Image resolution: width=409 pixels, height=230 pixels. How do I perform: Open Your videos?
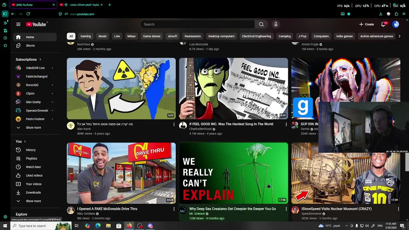tap(35, 184)
